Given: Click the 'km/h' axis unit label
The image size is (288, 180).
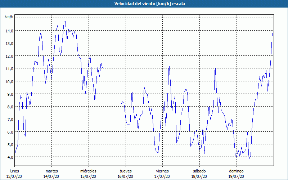Looking at the screenshot, I should click(9, 17).
